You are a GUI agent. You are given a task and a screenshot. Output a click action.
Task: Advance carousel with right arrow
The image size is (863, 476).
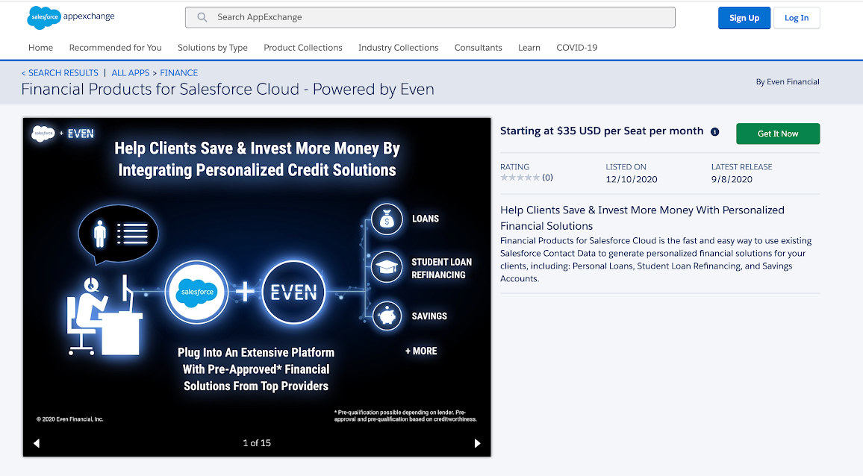pos(477,443)
